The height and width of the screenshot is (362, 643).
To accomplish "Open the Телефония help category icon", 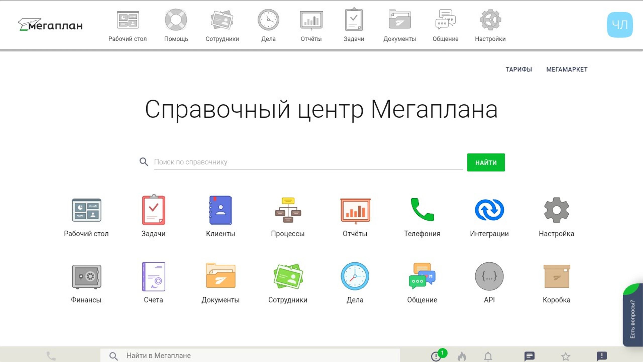I will coord(422,210).
